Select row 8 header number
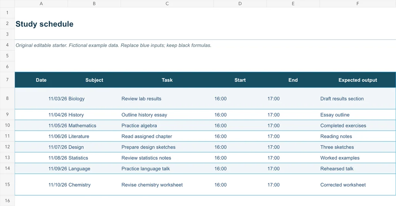The width and height of the screenshot is (396, 206). 7,98
